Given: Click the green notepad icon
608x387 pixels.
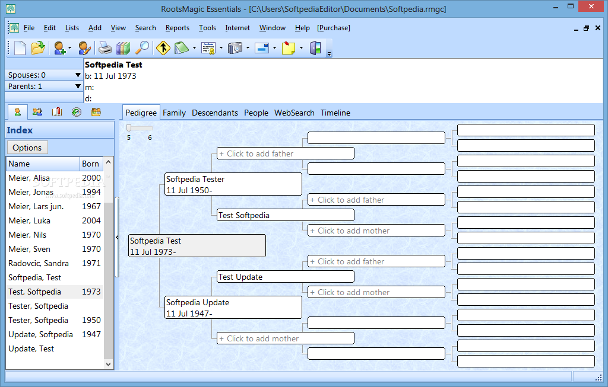Looking at the screenshot, I should (182, 48).
